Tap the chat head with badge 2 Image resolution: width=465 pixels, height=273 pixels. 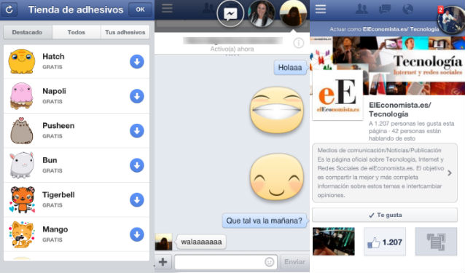[x=451, y=20]
